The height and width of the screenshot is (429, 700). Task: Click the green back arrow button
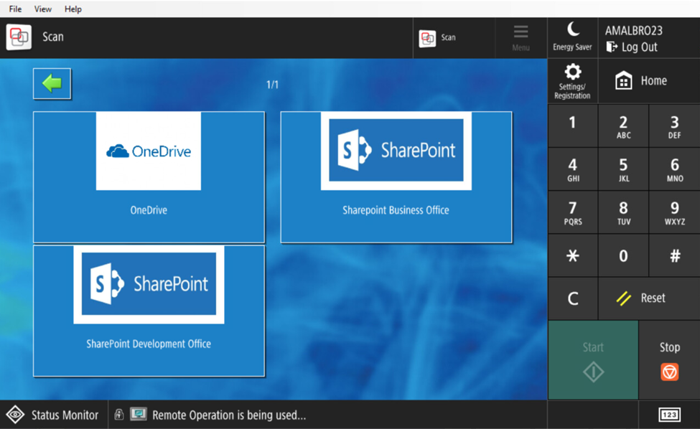pos(52,83)
